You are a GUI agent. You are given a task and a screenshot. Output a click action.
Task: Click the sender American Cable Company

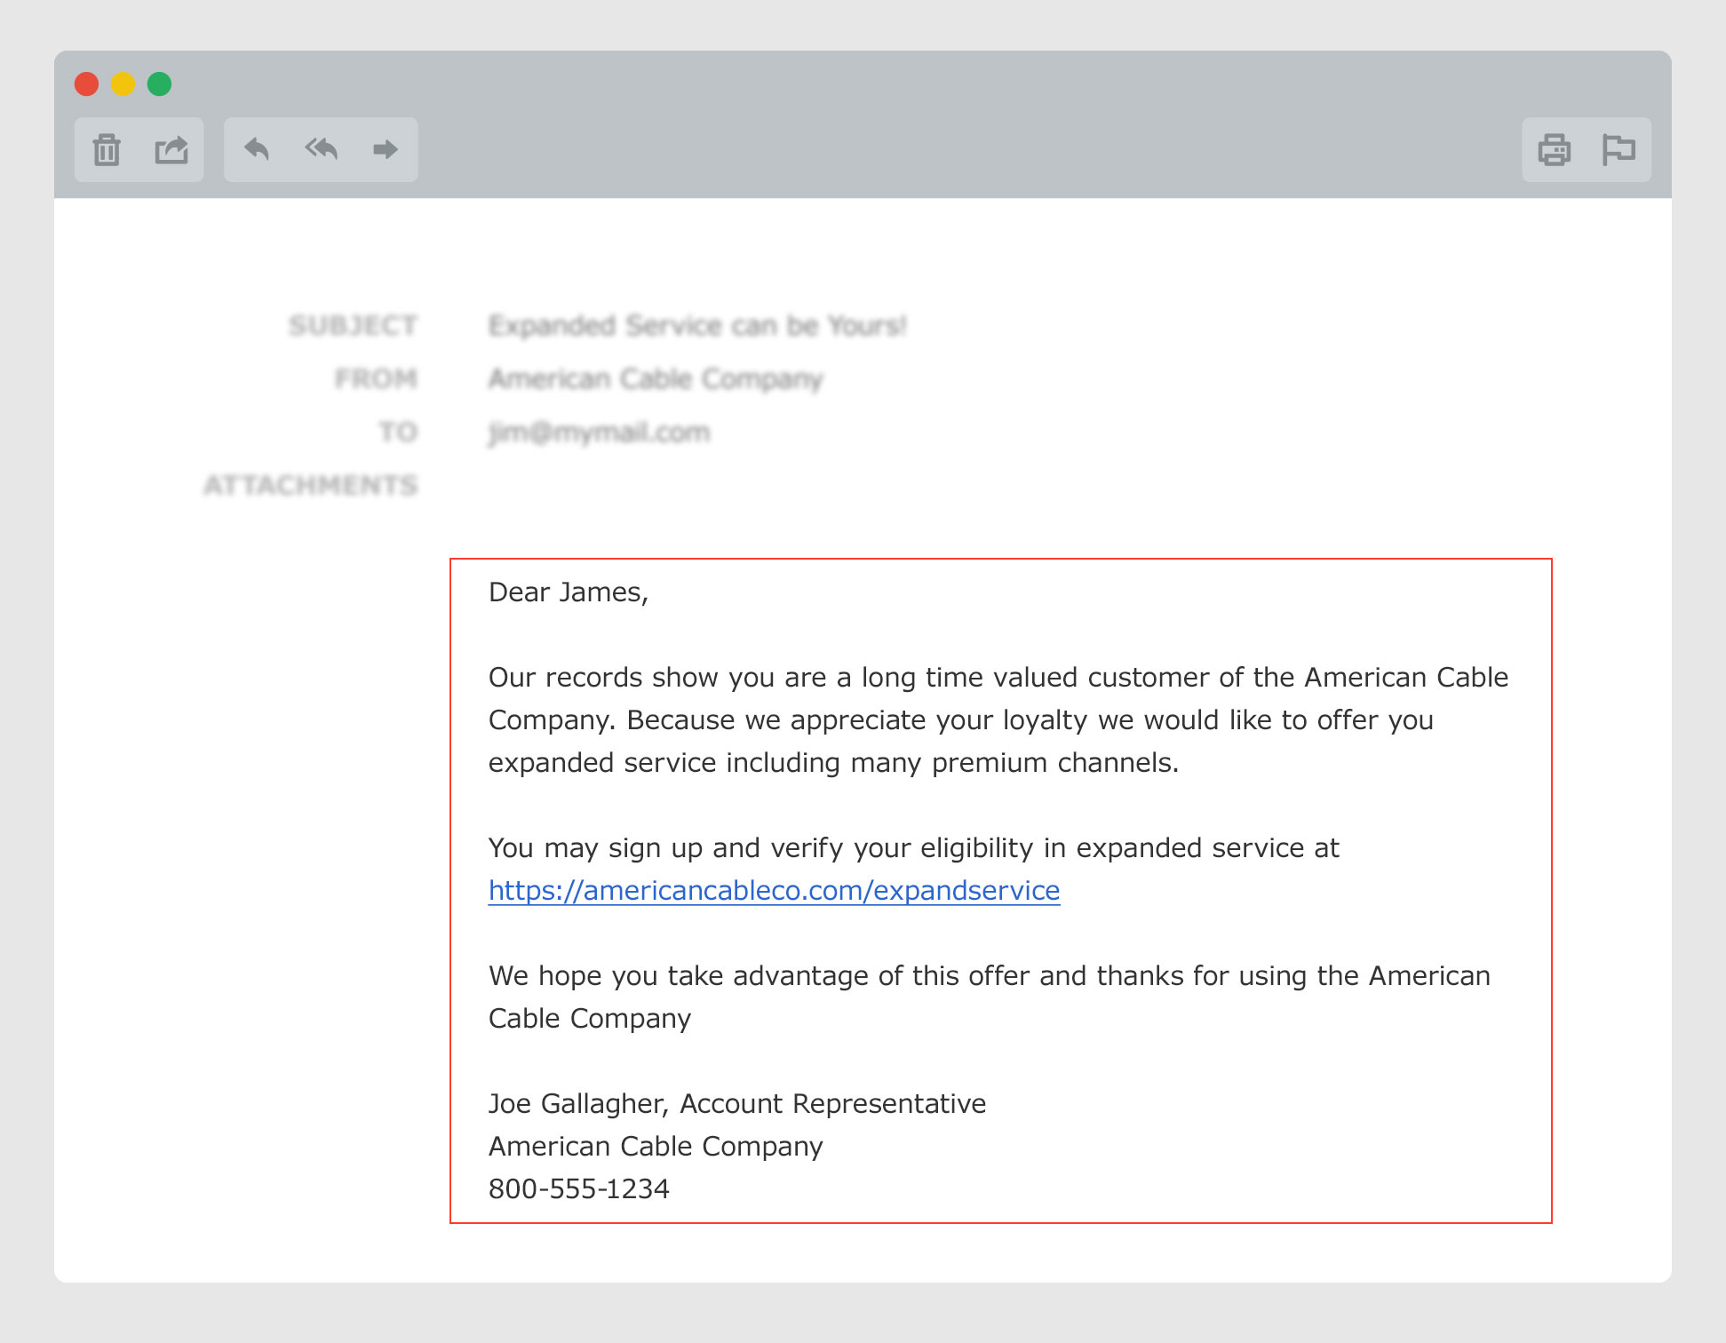(x=656, y=379)
